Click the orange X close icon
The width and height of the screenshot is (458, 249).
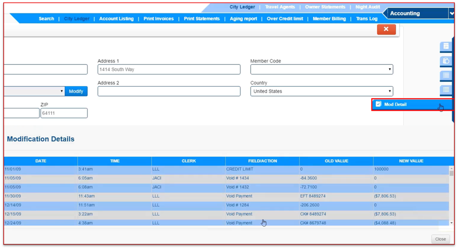[386, 29]
